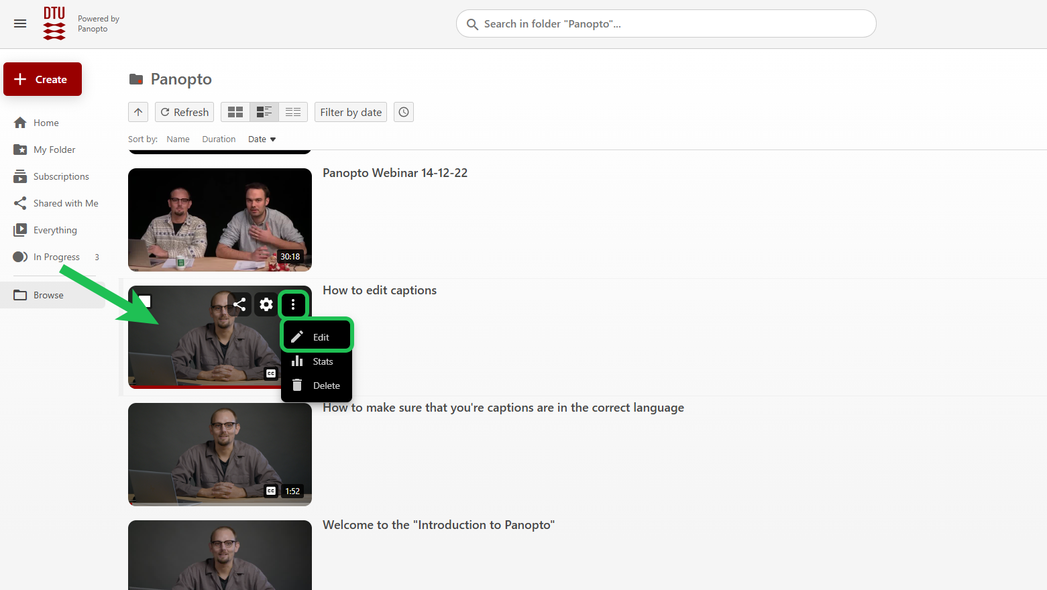
Task: Sort by Name
Action: coord(178,139)
